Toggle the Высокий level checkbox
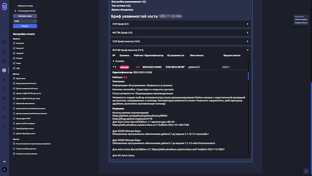312x176 pixels. pyautogui.click(x=14, y=48)
